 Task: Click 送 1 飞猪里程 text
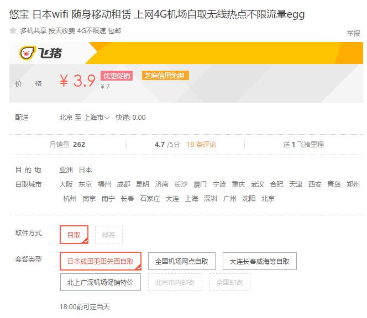[303, 145]
